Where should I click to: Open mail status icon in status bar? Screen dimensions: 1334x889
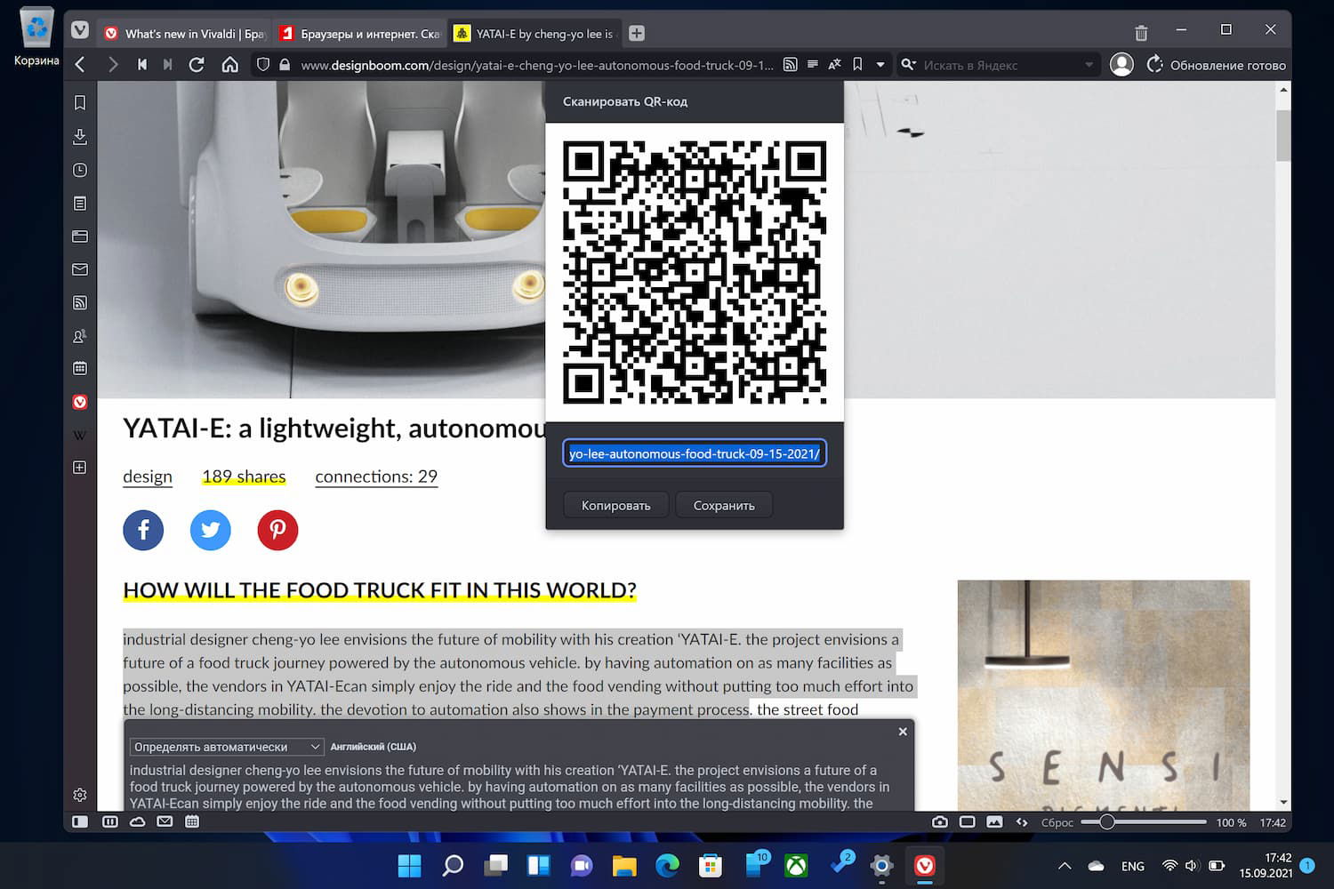point(165,822)
